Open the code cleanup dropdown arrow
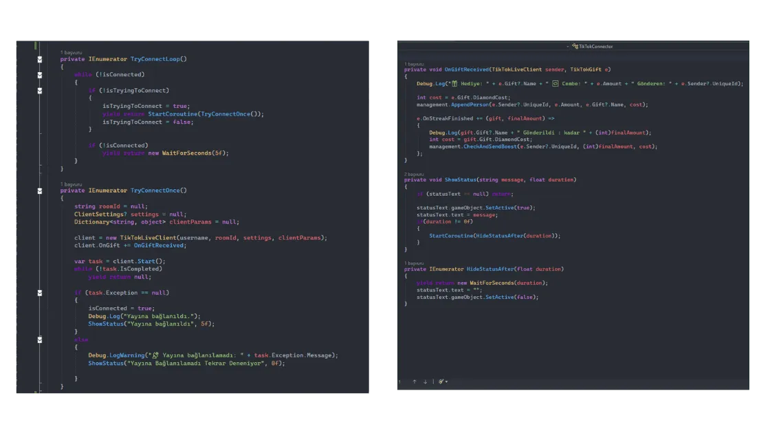The height and width of the screenshot is (433, 770). 446,382
